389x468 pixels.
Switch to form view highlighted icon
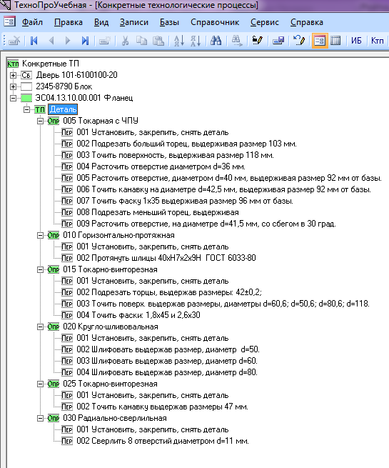coord(320,40)
